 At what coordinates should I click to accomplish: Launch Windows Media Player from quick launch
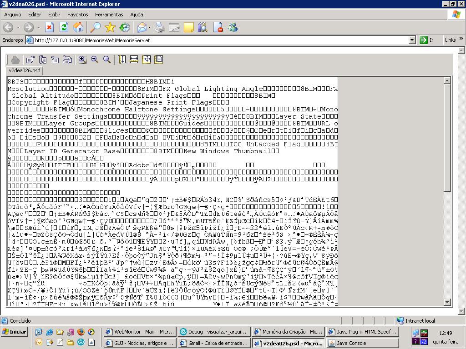(x=91, y=332)
